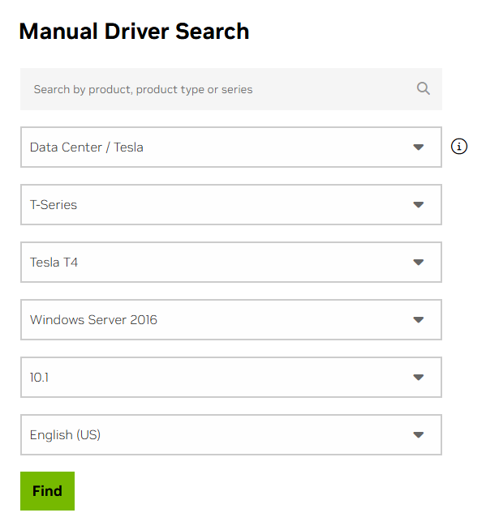The height and width of the screenshot is (517, 486).
Task: Click the arrow on the Data Center / Tesla box
Action: (419, 147)
